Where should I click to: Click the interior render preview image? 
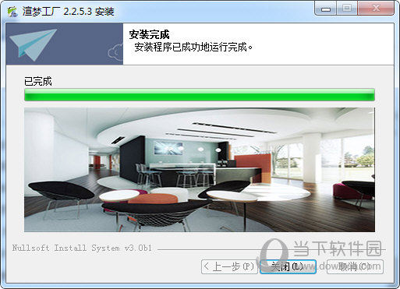tap(200, 170)
